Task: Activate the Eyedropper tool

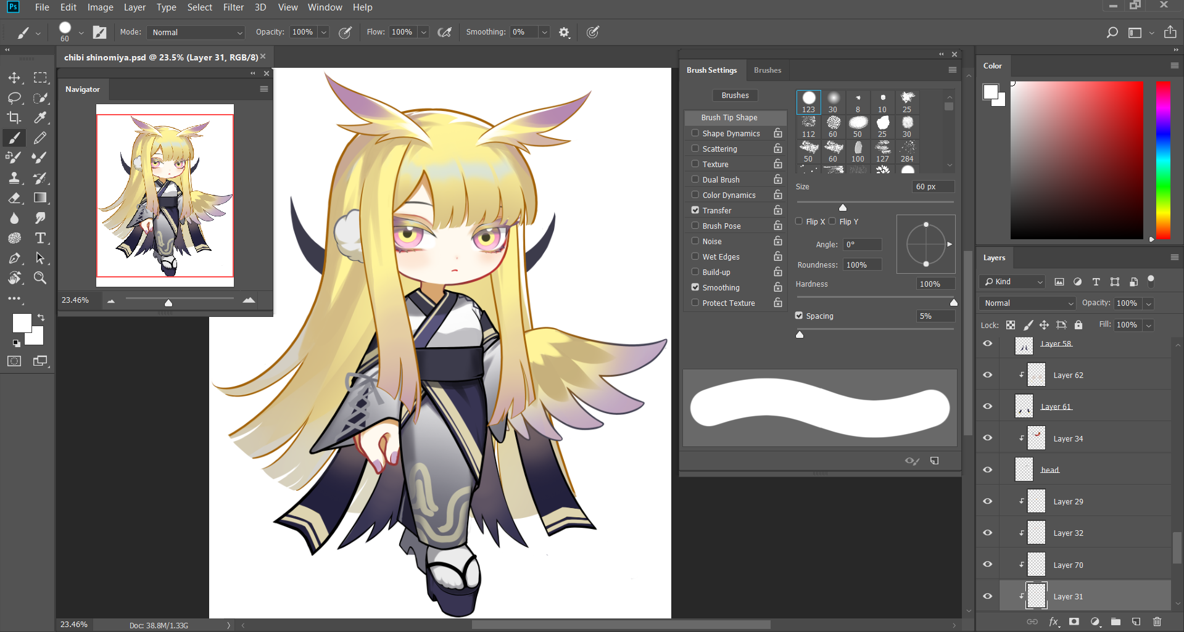Action: tap(41, 118)
